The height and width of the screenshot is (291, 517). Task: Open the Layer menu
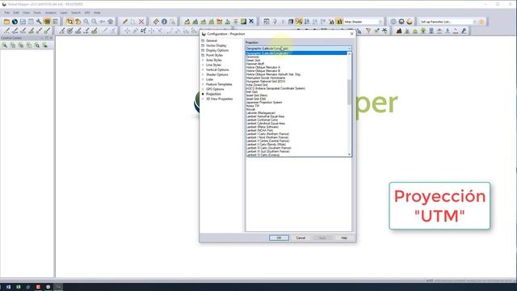click(64, 13)
